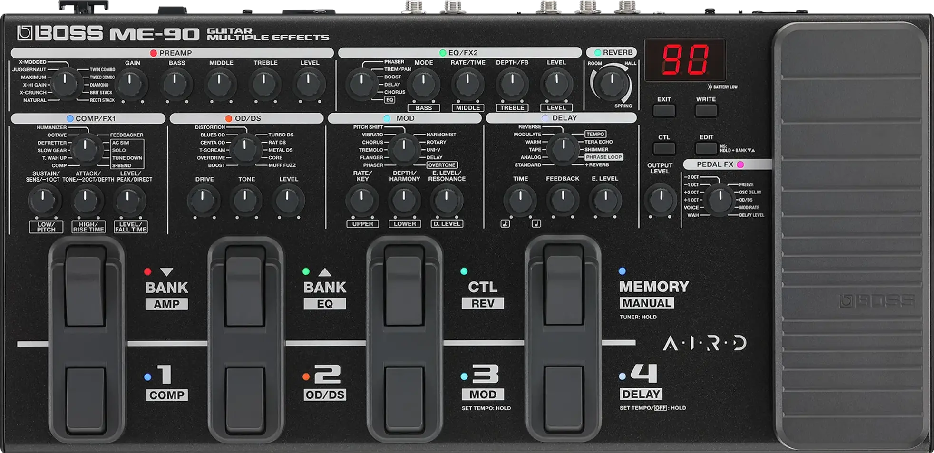Click the BOSS ME-90 logo
934x453 pixels.
pos(108,34)
